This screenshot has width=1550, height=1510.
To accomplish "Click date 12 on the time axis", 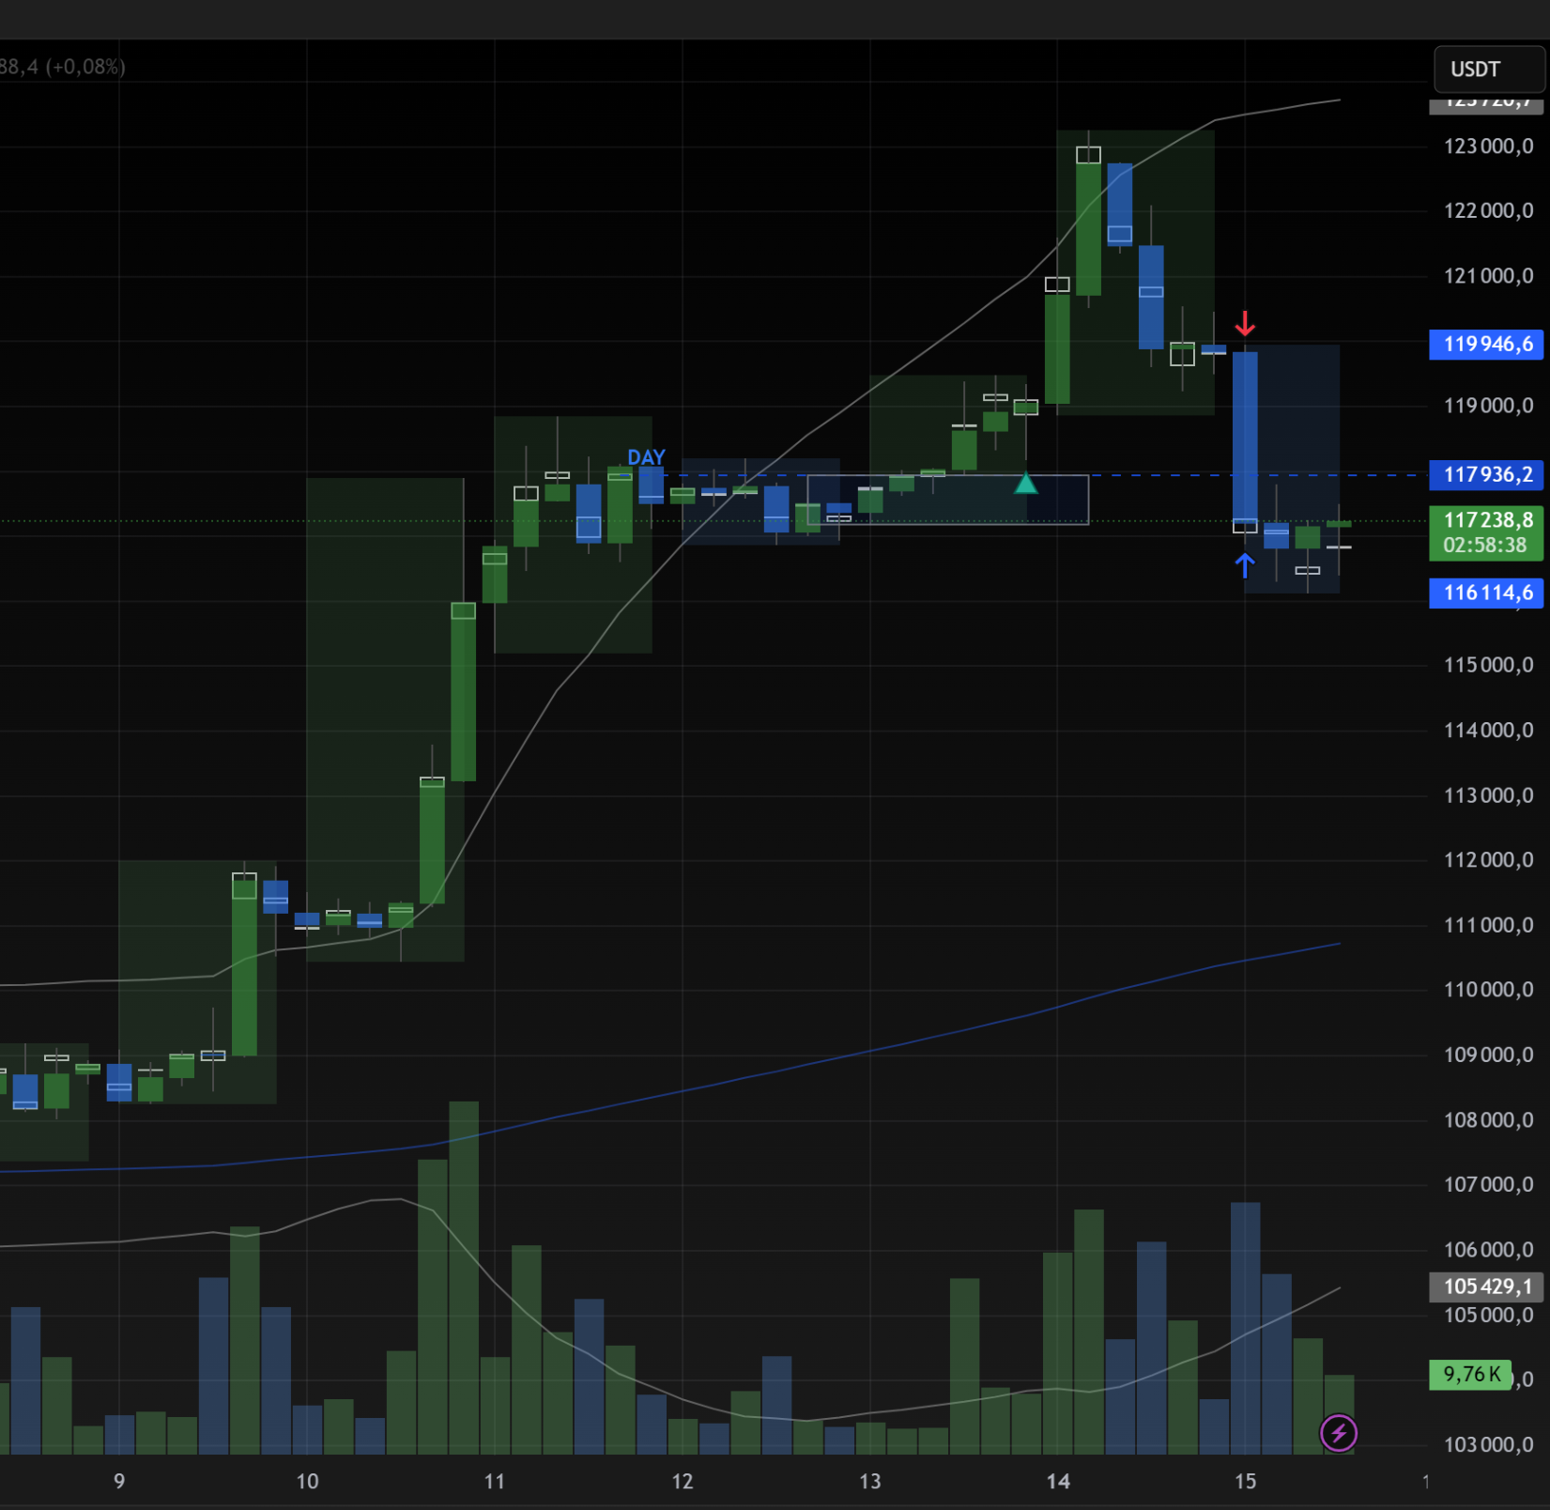I will click(683, 1481).
